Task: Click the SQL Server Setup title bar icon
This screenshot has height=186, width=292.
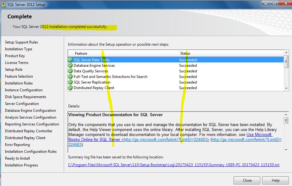Action: (3, 4)
